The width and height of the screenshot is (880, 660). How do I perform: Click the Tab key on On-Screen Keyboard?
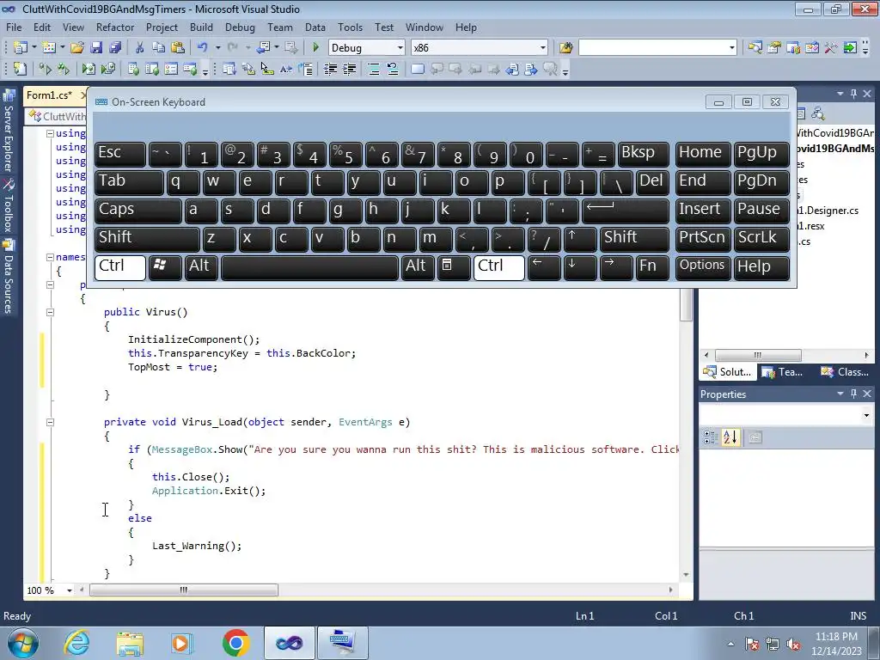[129, 182]
